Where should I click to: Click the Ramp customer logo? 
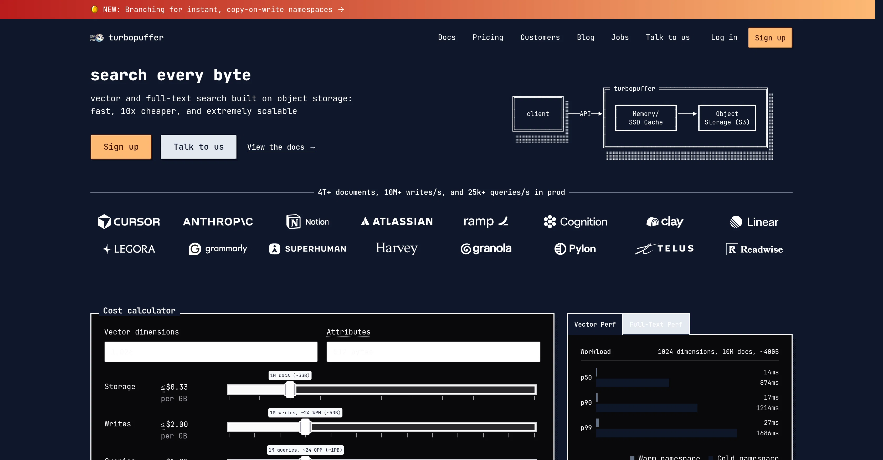[x=486, y=222]
